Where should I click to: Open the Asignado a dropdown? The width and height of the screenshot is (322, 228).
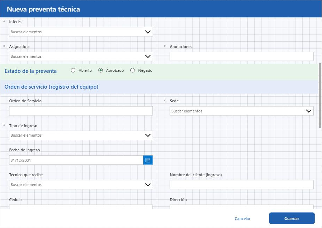click(x=81, y=56)
